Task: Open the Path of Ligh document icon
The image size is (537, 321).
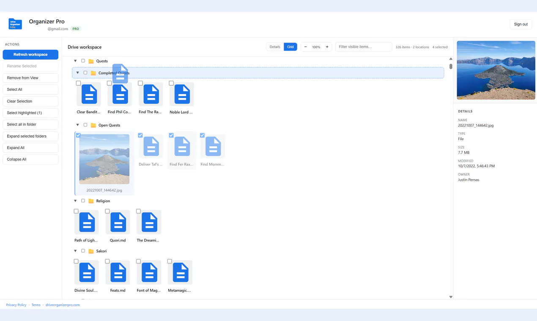Action: tap(87, 222)
